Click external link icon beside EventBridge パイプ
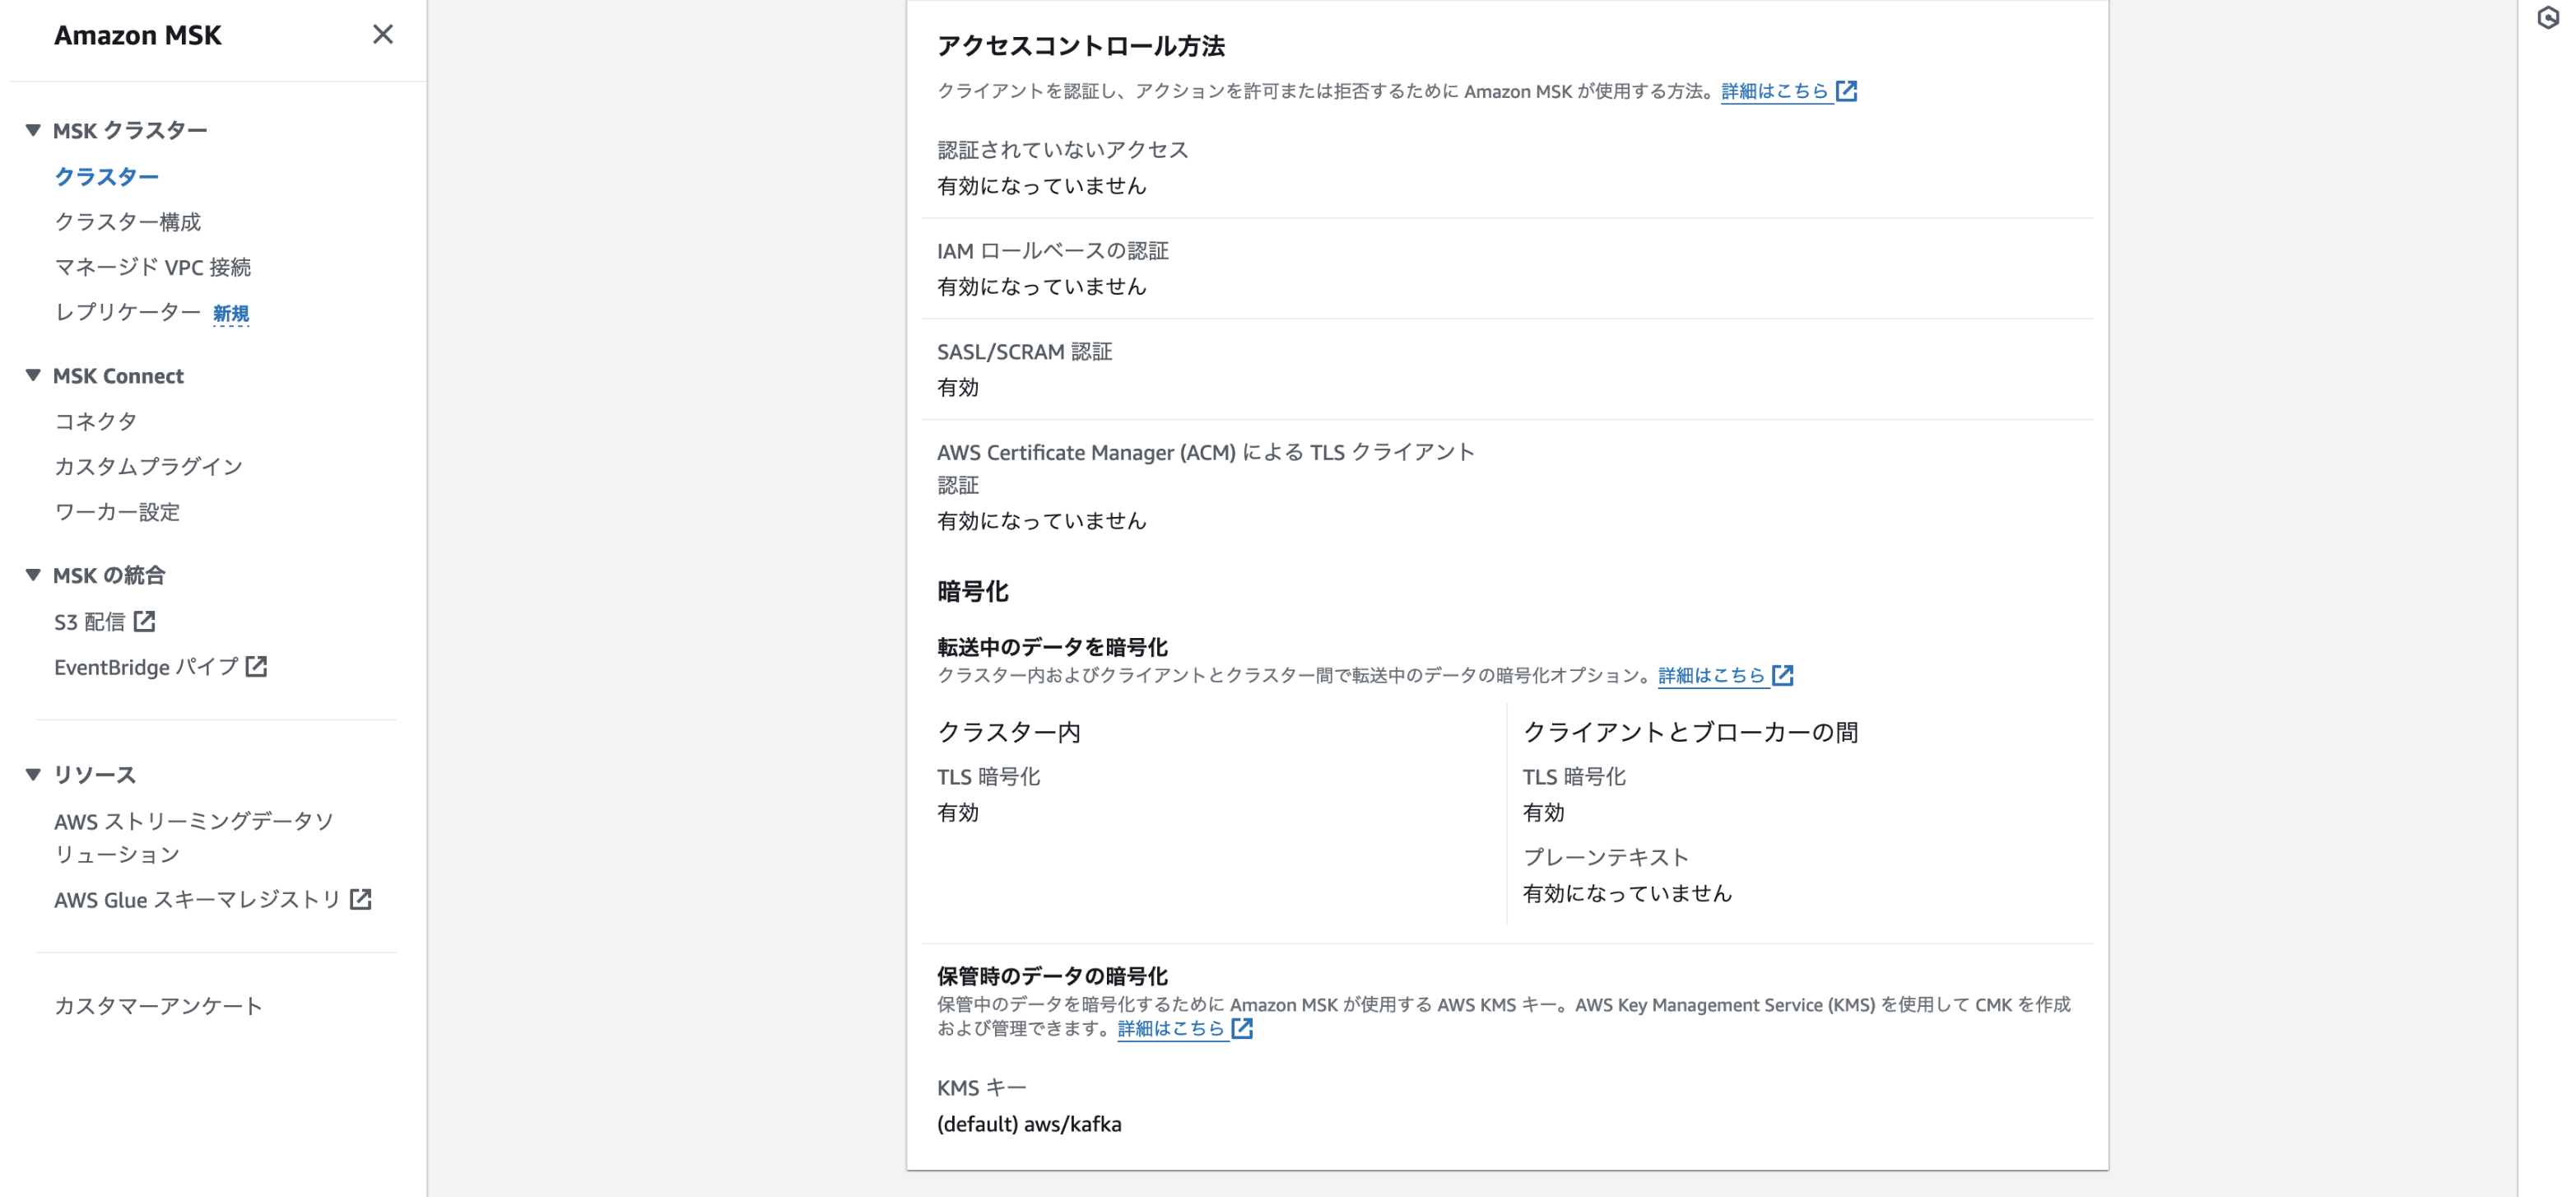This screenshot has width=2576, height=1197. pyautogui.click(x=257, y=667)
